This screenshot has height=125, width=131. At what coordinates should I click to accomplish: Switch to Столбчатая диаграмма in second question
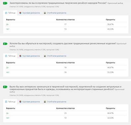pos(55,56)
